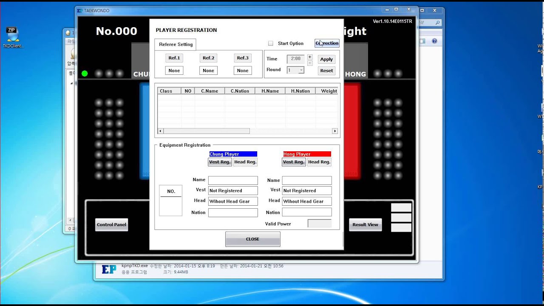Screen dimensions: 544x306
Task: Click the C.Nation column header
Action: click(240, 91)
